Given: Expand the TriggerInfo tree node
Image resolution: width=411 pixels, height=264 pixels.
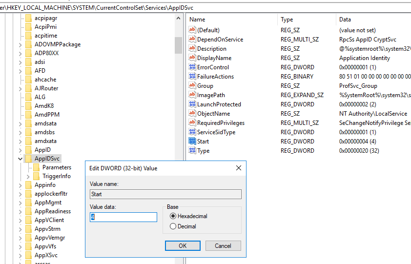Looking at the screenshot, I should 28,176.
